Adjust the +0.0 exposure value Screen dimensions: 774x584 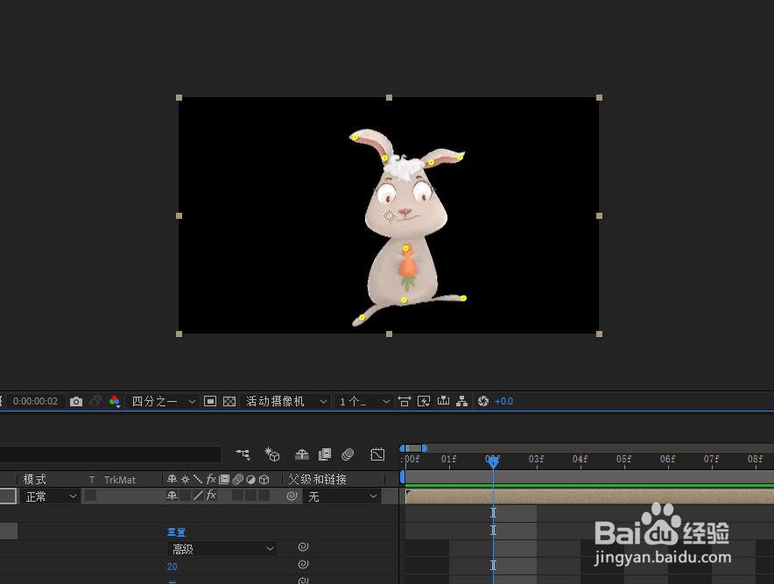tap(504, 401)
